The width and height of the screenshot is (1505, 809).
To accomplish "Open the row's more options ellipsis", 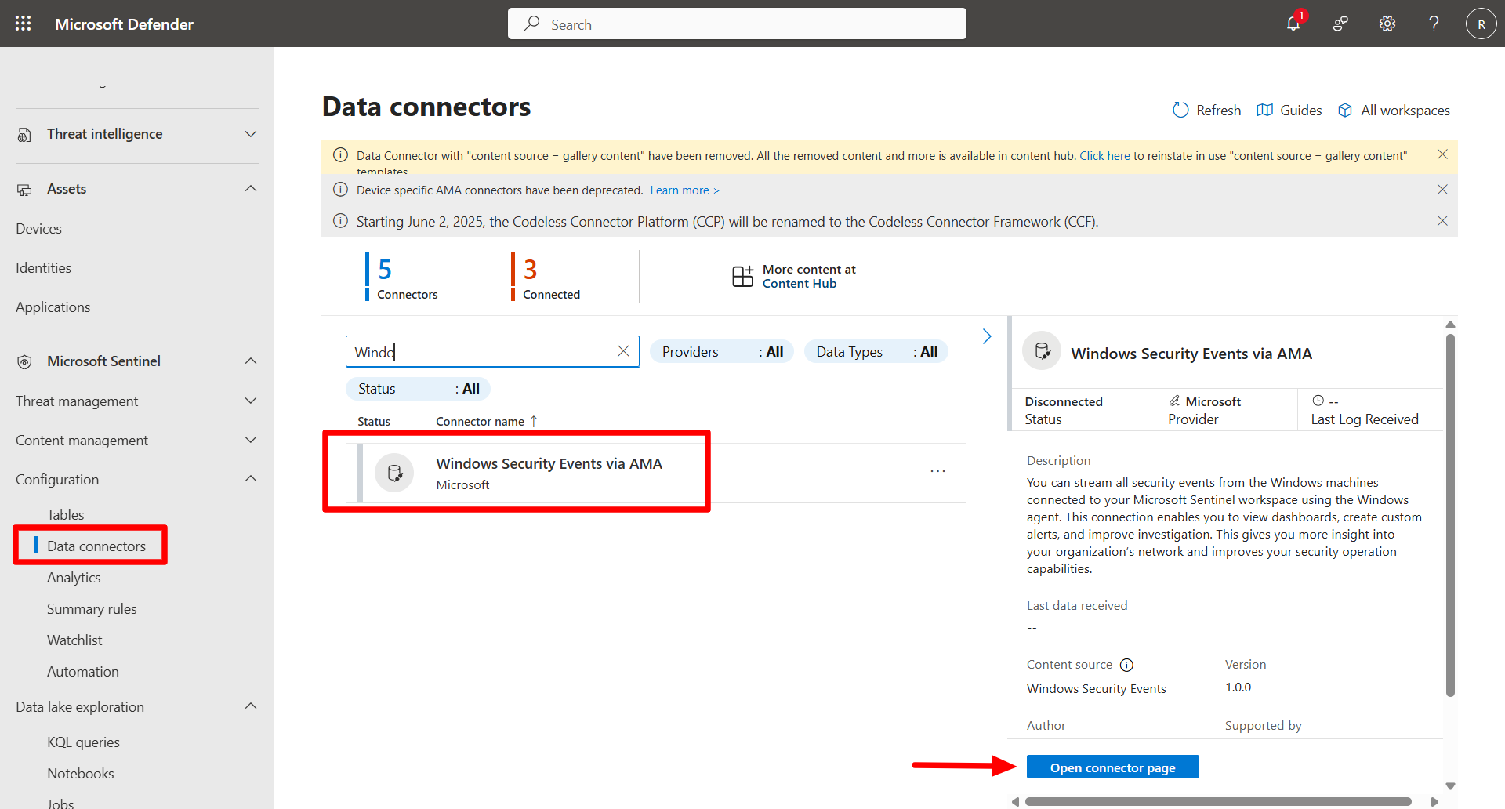I will pyautogui.click(x=937, y=471).
